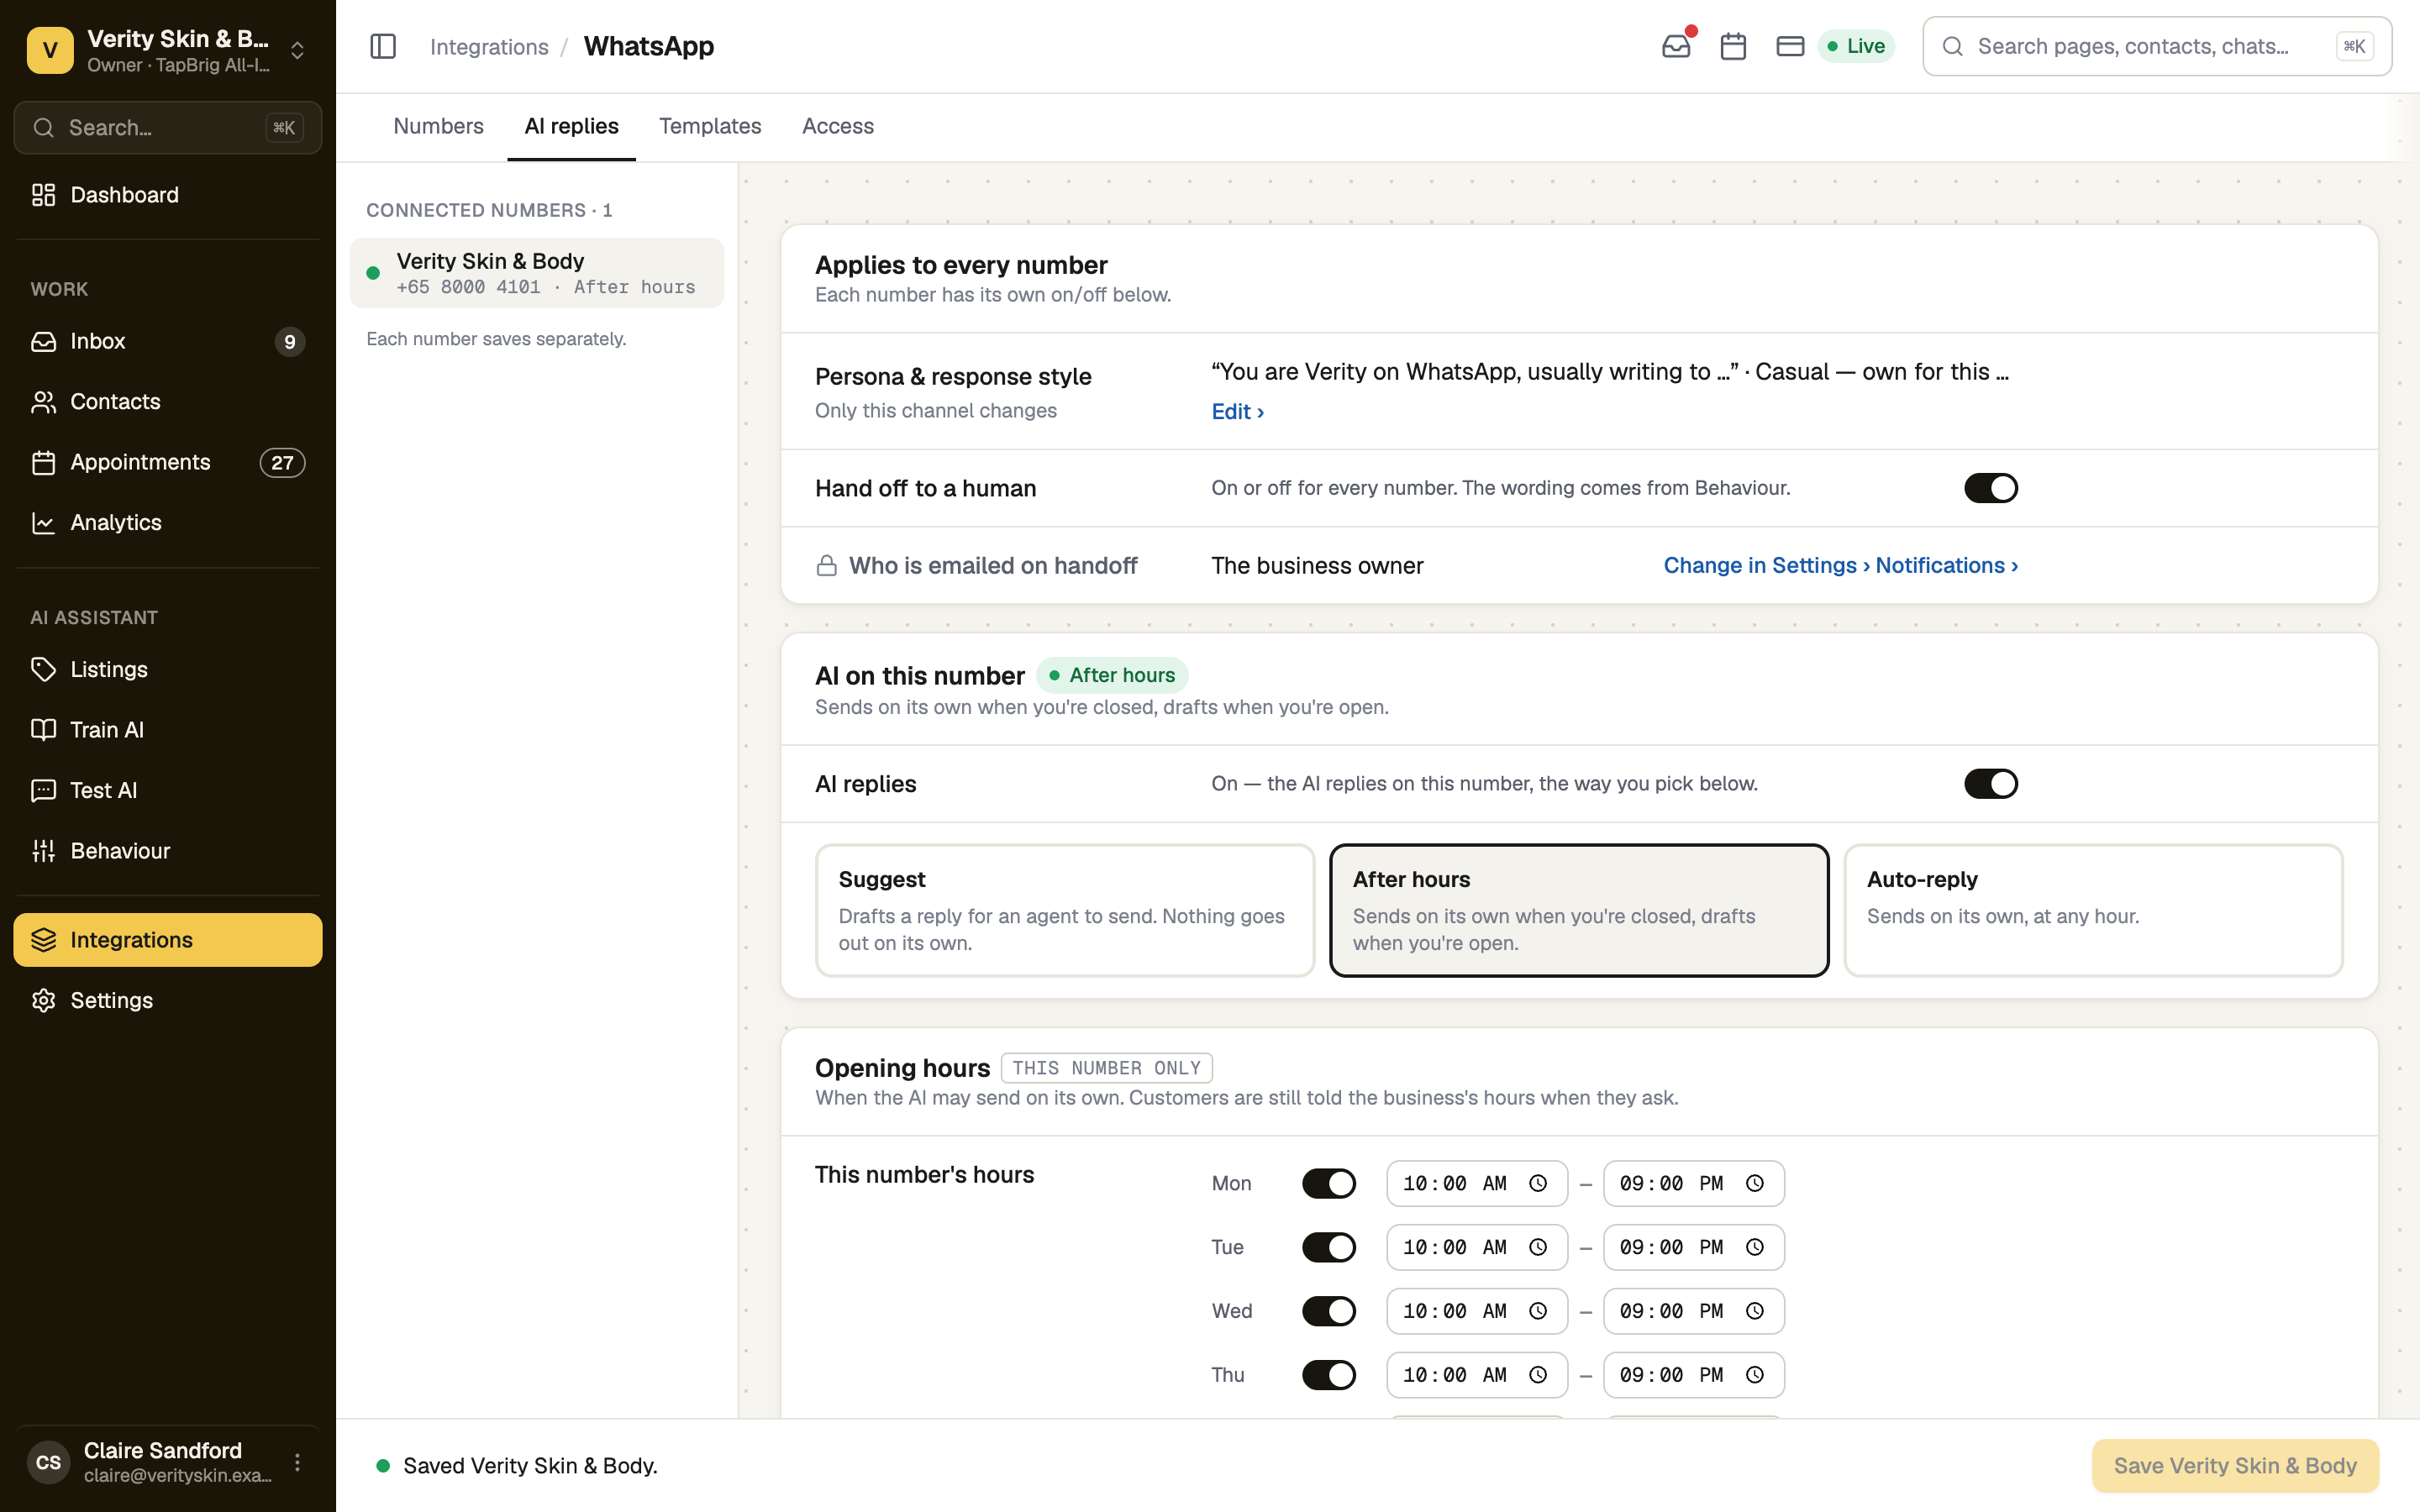
Task: Open the billing card icon in header
Action: pyautogui.click(x=1790, y=46)
